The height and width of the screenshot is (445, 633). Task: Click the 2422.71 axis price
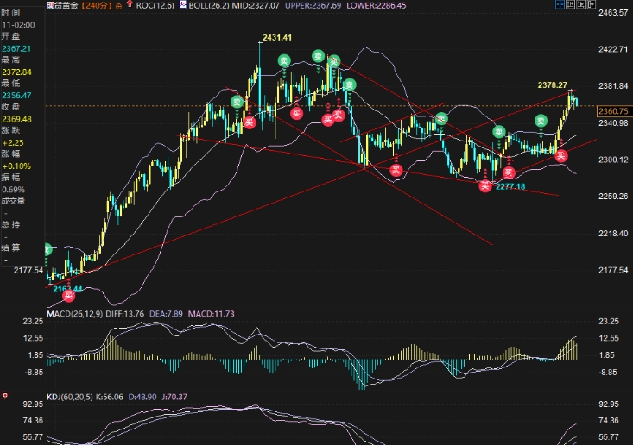point(613,49)
